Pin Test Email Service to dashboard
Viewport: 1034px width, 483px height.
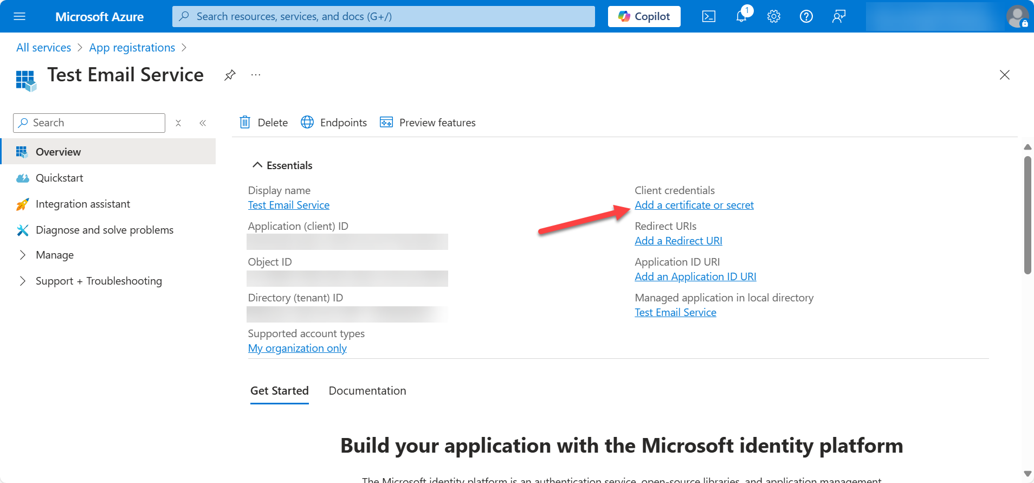[x=230, y=75]
